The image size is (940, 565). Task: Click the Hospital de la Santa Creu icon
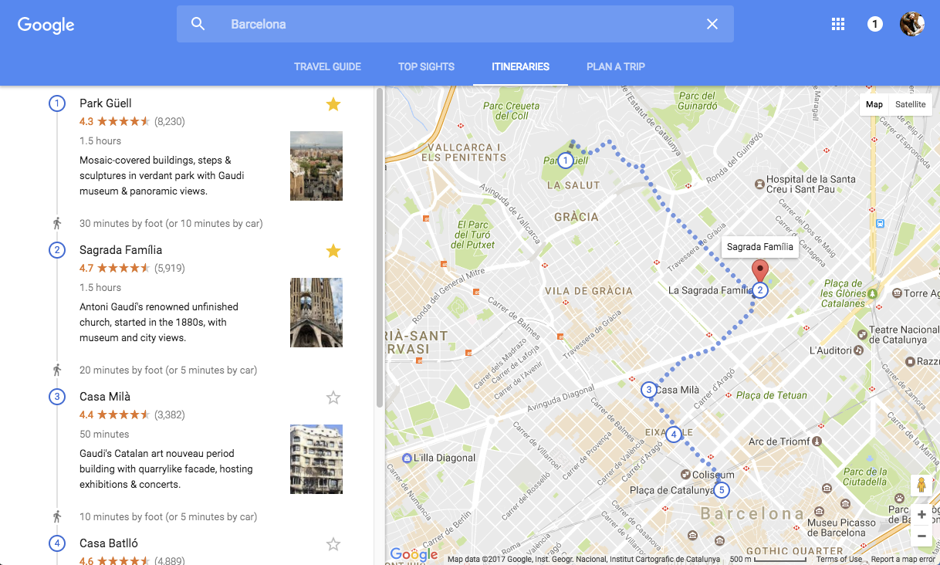759,184
